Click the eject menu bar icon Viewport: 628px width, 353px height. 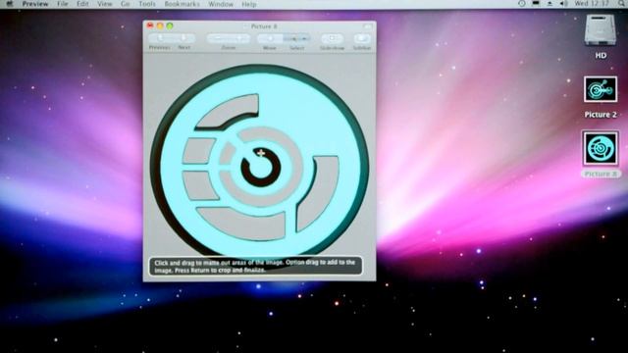tap(549, 4)
